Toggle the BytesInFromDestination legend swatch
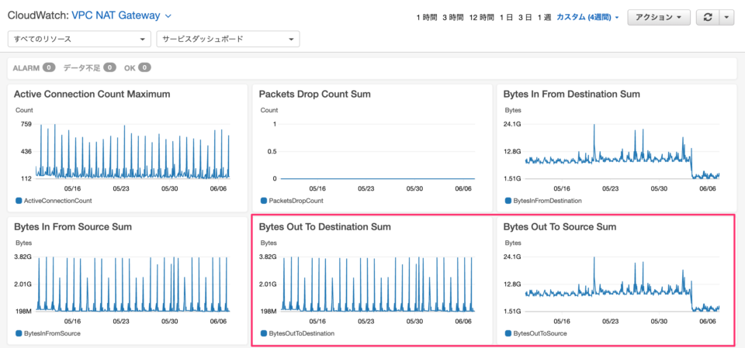The height and width of the screenshot is (348, 745). click(508, 200)
